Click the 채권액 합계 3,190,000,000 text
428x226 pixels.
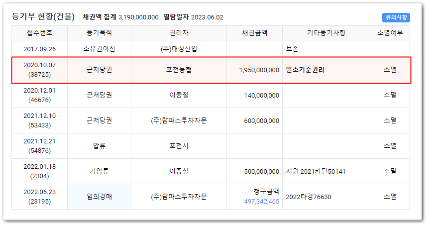[x=120, y=17]
